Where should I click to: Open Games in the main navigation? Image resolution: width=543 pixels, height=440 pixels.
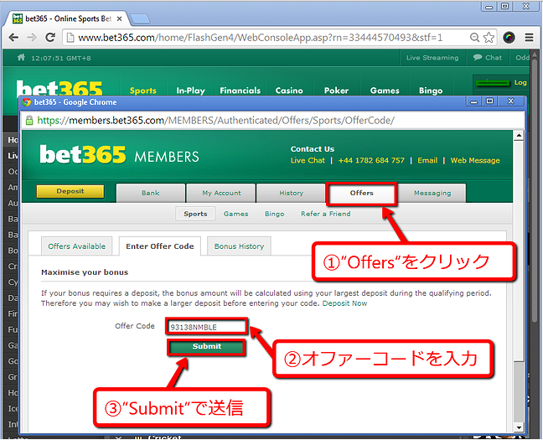point(385,91)
